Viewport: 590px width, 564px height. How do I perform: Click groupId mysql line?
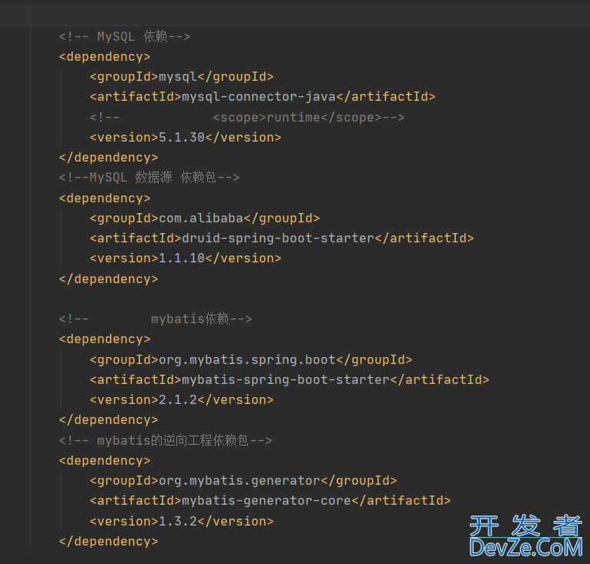pos(181,77)
